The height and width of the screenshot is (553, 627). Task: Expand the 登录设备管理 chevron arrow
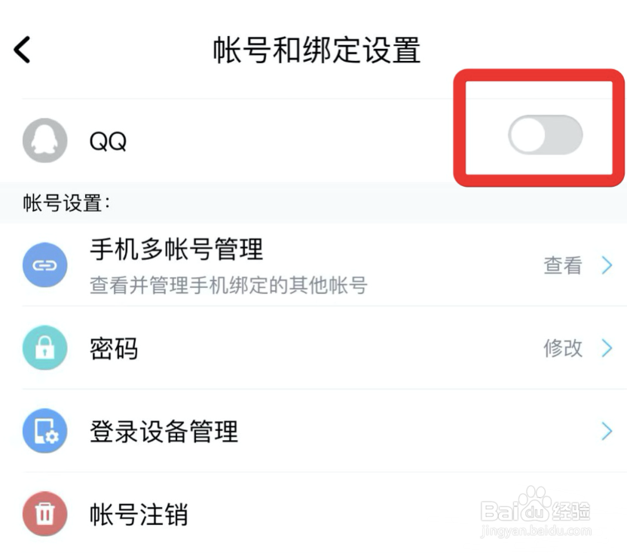pos(607,431)
